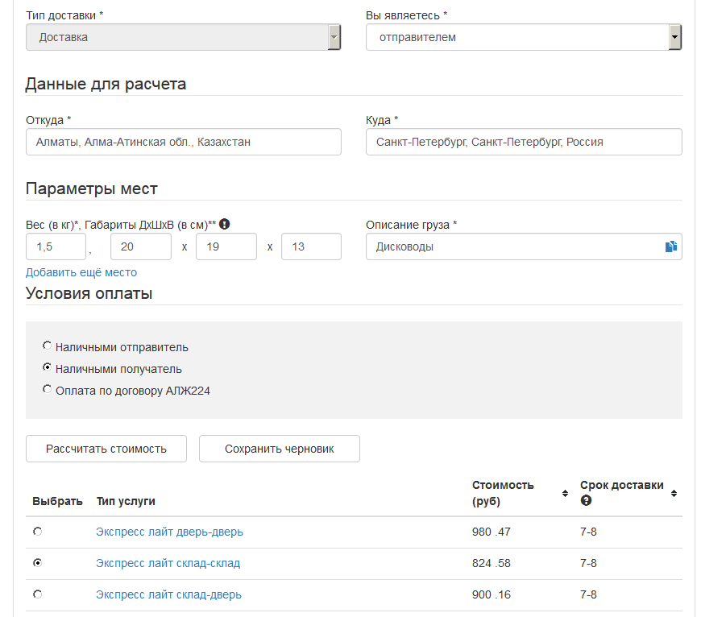Click the Сохранить черновик button
This screenshot has width=701, height=617.
(x=279, y=449)
